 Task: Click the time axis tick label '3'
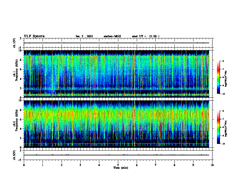click(x=80, y=165)
